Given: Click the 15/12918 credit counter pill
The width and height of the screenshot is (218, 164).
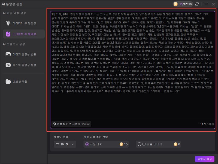Looking at the screenshot, I should [183, 4].
